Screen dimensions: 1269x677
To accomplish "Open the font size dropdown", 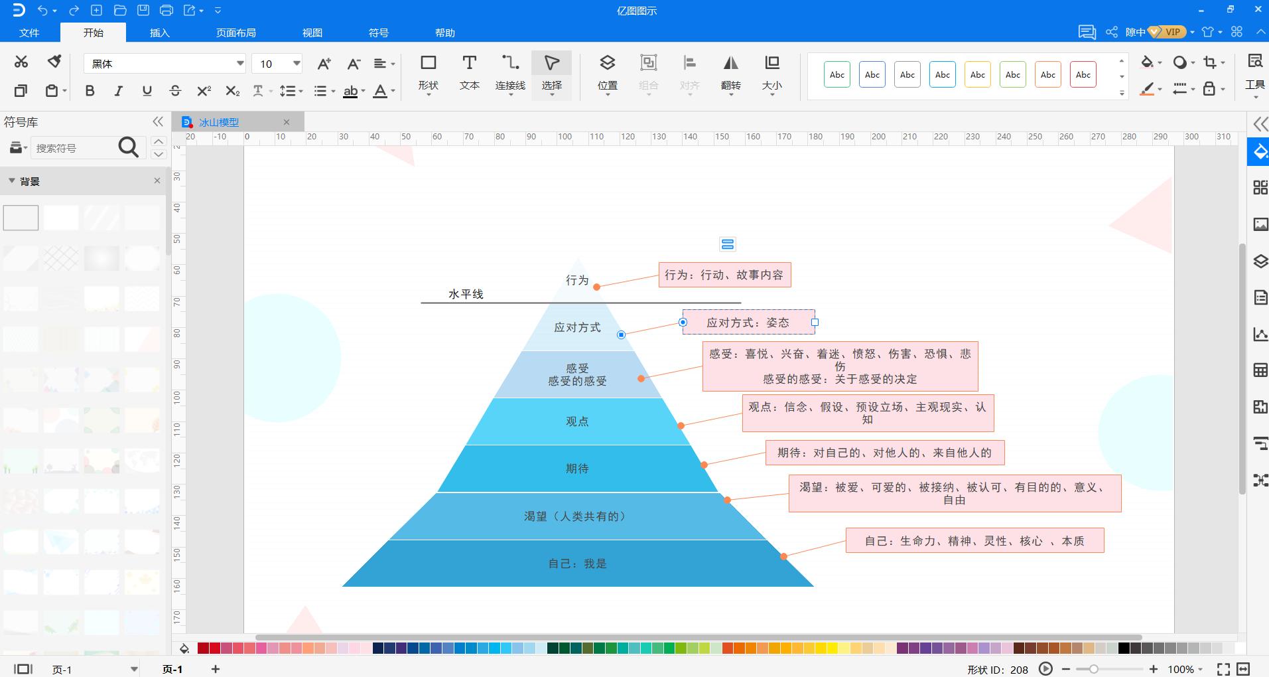I will pos(297,64).
